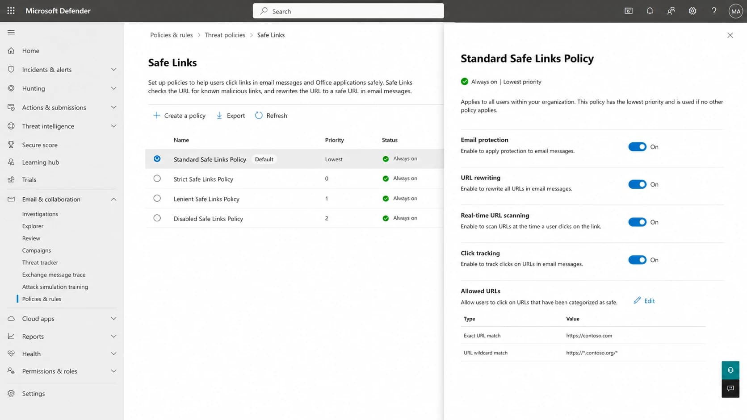
Task: Turn off Email protection toggle
Action: (x=637, y=147)
